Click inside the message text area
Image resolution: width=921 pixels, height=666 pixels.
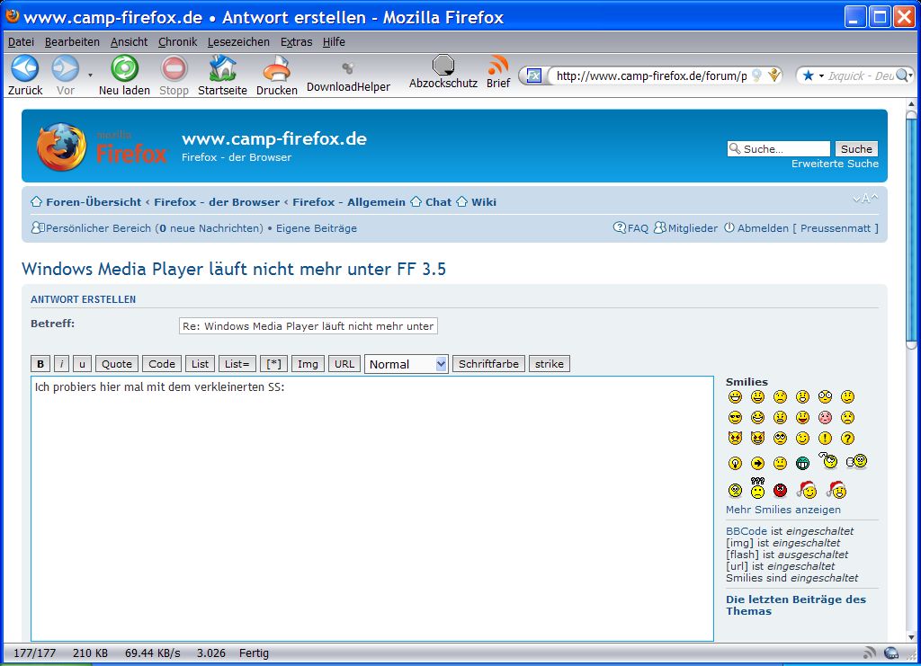tap(372, 508)
